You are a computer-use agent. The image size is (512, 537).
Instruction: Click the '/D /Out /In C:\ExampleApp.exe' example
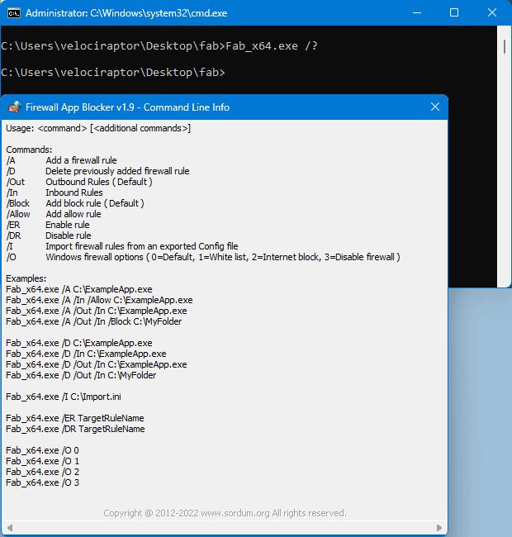(x=97, y=364)
